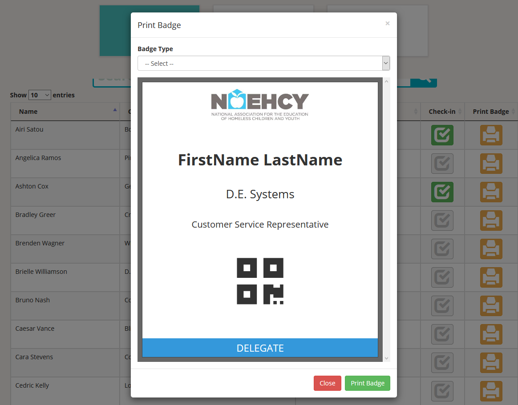
Task: Select the name Caesar Vance
Action: tap(35, 329)
